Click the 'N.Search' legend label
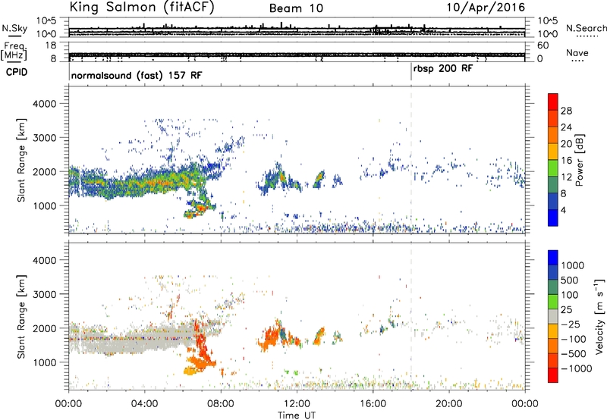Screen dimensions: 607x420 (x=586, y=28)
